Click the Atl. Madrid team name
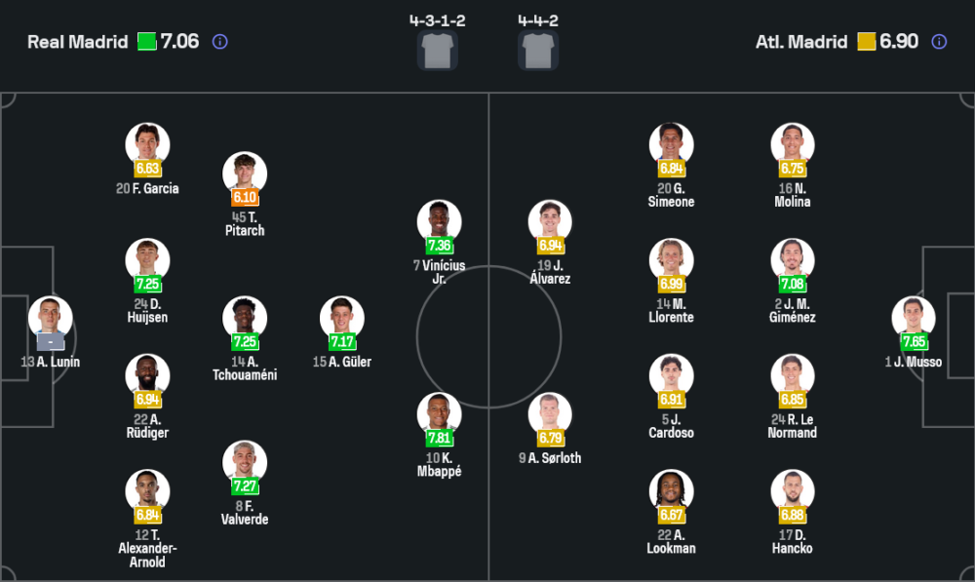 801,42
